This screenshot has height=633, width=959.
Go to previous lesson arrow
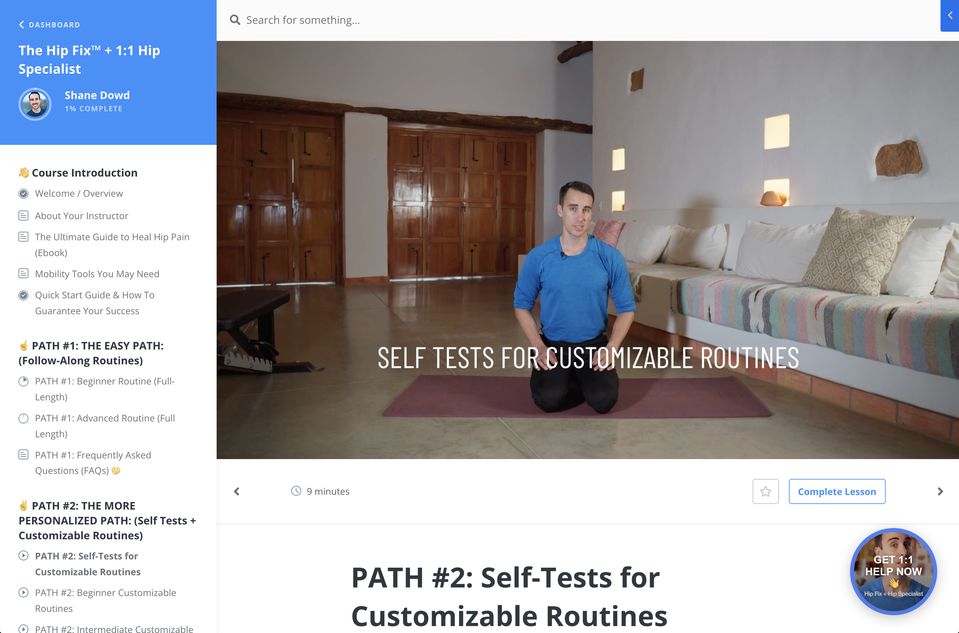click(237, 491)
